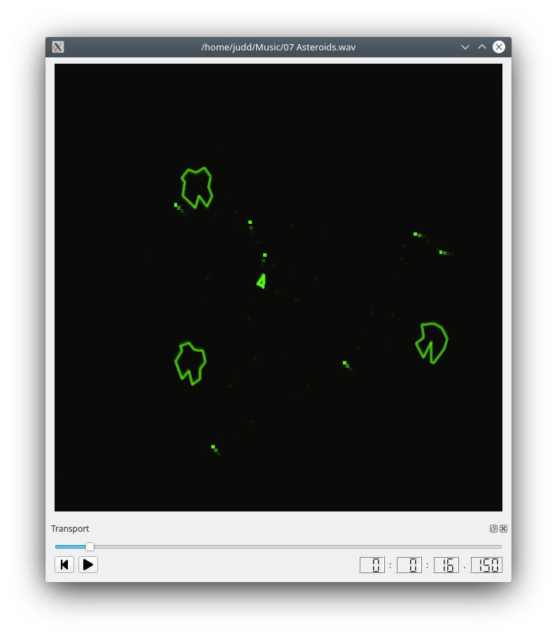The height and width of the screenshot is (636, 557).
Task: Click the play button in Transport
Action: coord(88,565)
